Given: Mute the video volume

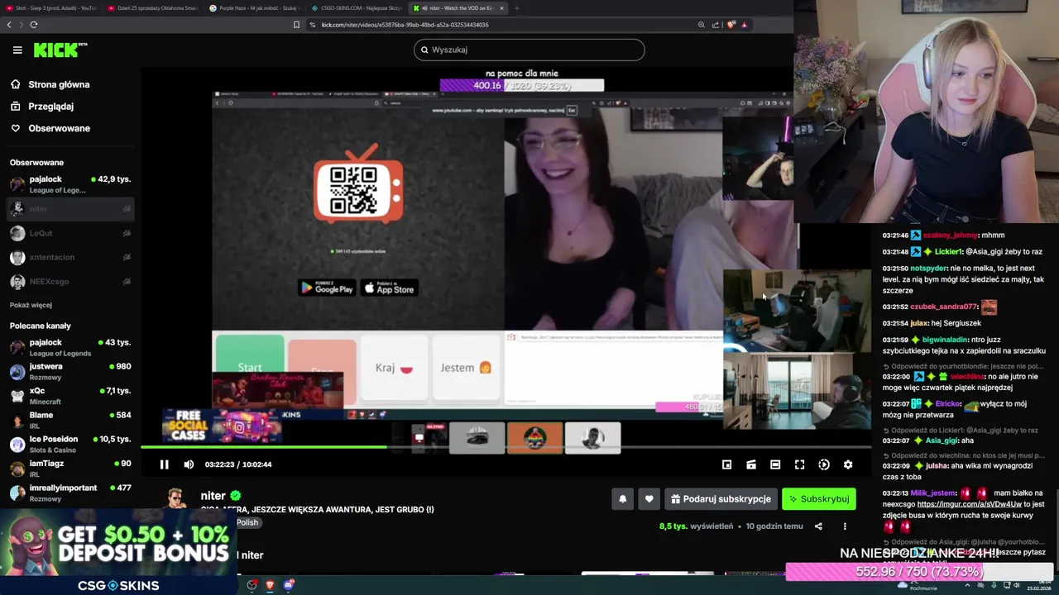Looking at the screenshot, I should click(x=189, y=464).
